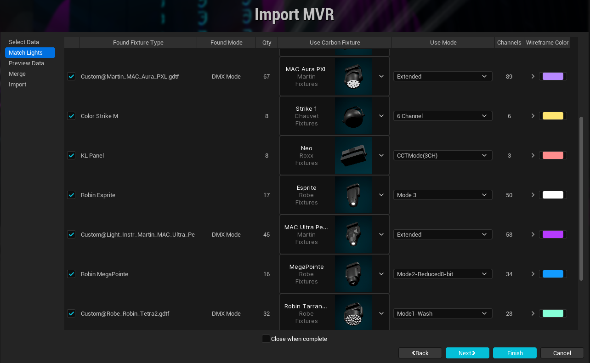Expand wireframe color arrow for Robe Tetra2 row
The width and height of the screenshot is (590, 363).
click(533, 313)
